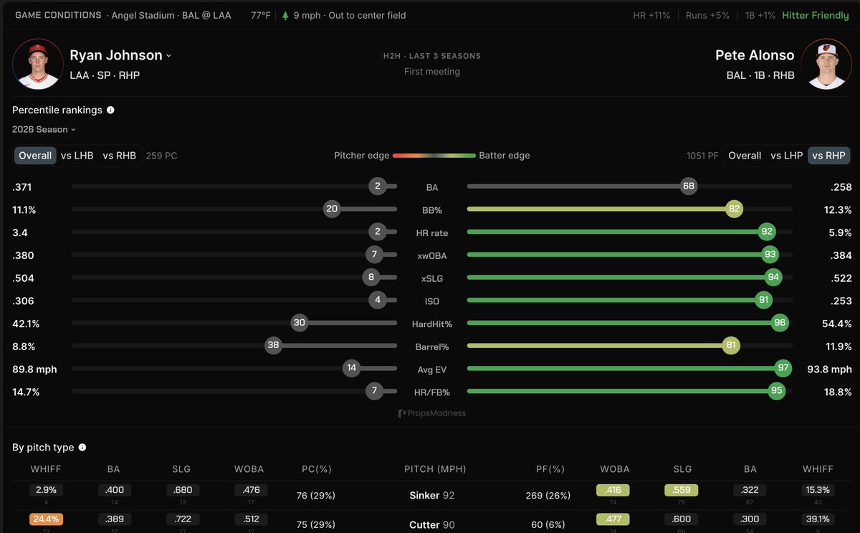The width and height of the screenshot is (860, 533).
Task: Click the batter .416 WOBA cell for Sinker
Action: tap(613, 490)
